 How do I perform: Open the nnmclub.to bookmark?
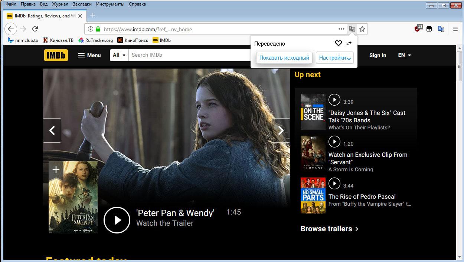pyautogui.click(x=23, y=40)
